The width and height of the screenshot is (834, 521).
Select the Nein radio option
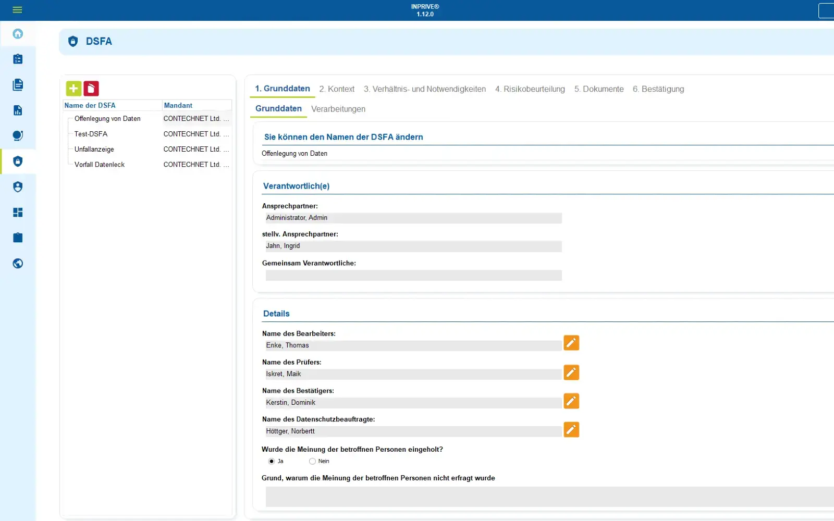click(x=312, y=461)
